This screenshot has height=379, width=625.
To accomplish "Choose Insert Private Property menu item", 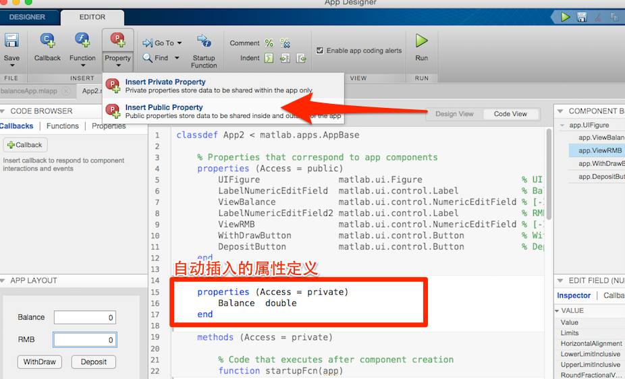I will (x=223, y=86).
